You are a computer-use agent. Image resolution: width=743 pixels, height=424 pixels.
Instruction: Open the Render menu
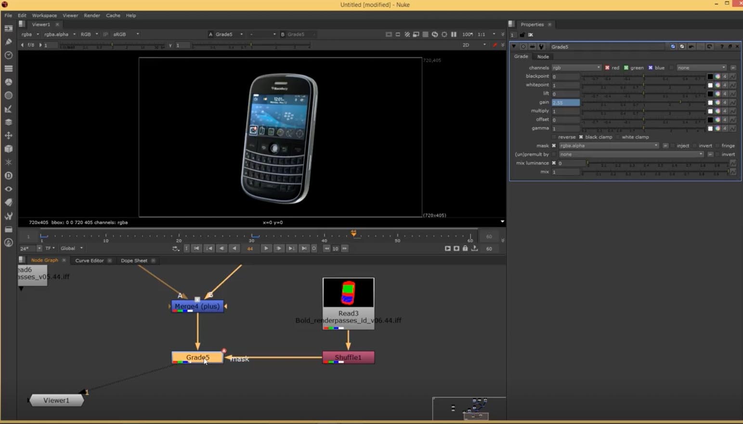[x=91, y=15]
